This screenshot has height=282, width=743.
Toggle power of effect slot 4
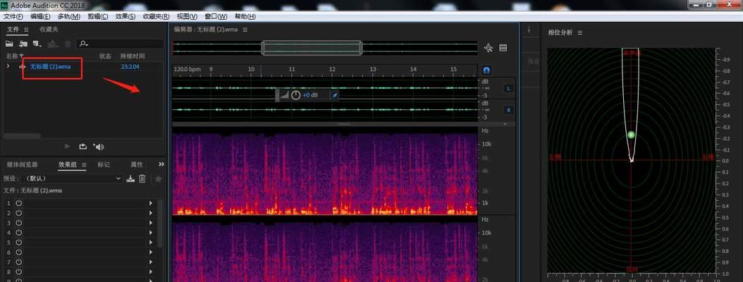[19, 232]
